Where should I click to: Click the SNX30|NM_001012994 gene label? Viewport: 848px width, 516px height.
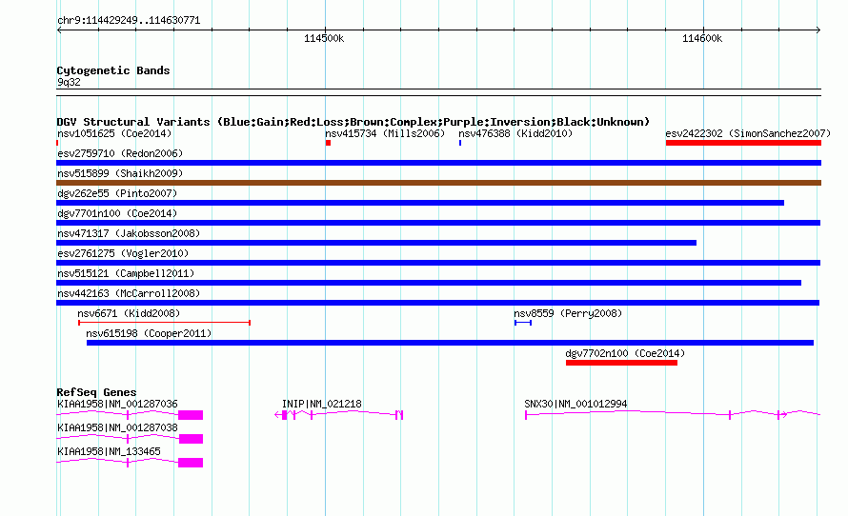(575, 404)
